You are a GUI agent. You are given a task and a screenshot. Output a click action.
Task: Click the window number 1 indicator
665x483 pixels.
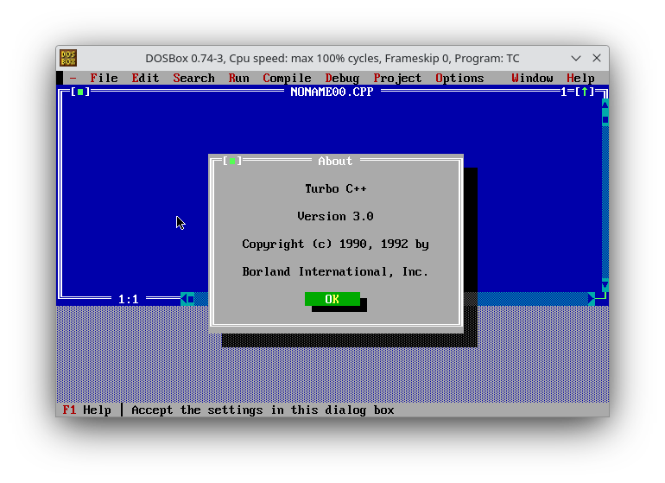point(564,92)
